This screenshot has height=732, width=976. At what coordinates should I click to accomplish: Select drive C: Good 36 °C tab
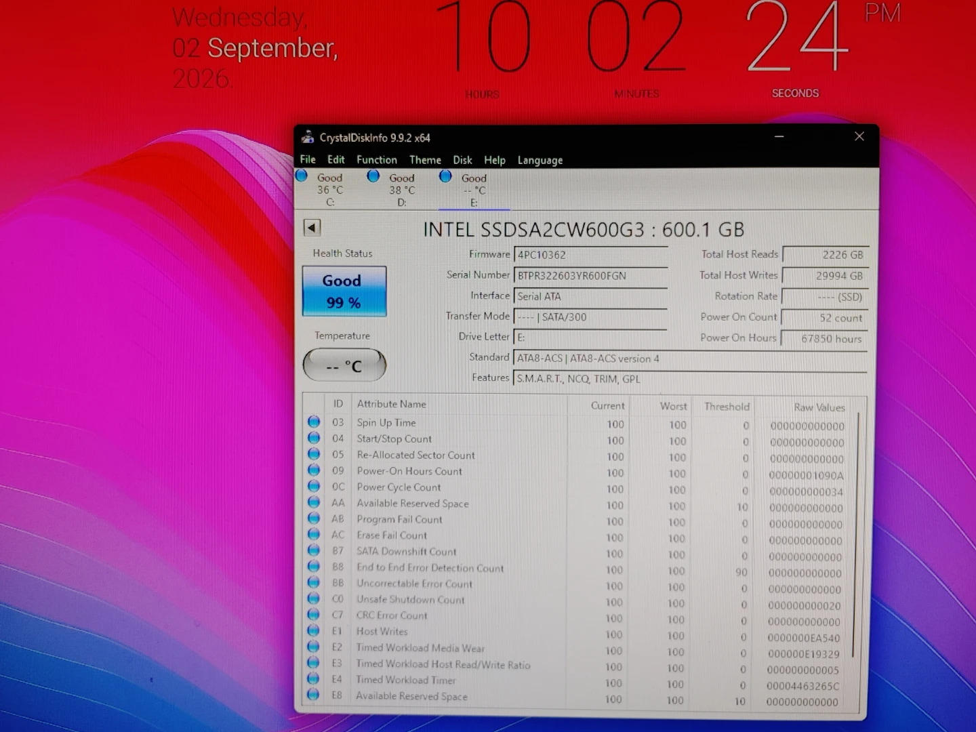[329, 189]
